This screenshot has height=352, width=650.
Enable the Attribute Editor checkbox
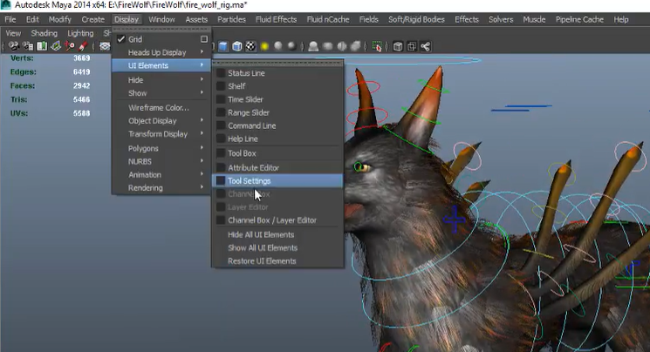click(x=221, y=167)
